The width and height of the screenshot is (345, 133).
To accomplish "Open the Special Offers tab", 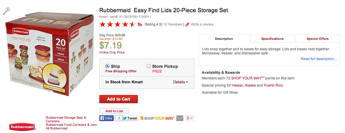I will click(x=317, y=39).
